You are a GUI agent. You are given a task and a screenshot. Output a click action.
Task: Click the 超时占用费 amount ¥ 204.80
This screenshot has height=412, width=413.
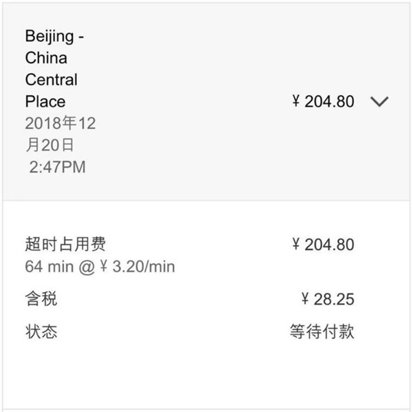(323, 245)
